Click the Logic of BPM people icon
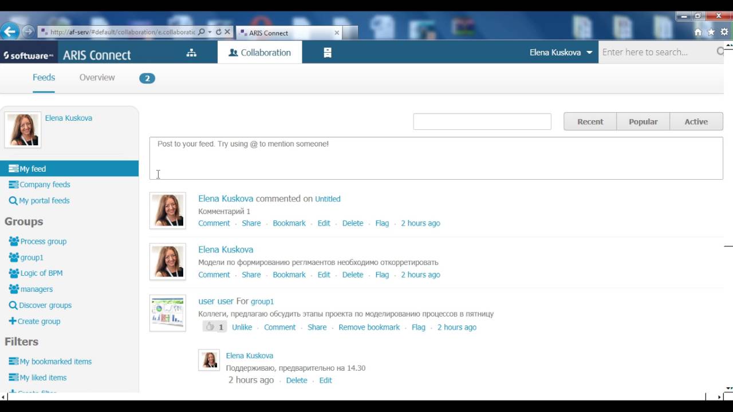This screenshot has width=733, height=412. pyautogui.click(x=14, y=273)
